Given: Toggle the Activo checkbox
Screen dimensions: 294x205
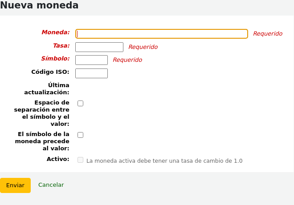Looking at the screenshot, I should click(81, 160).
